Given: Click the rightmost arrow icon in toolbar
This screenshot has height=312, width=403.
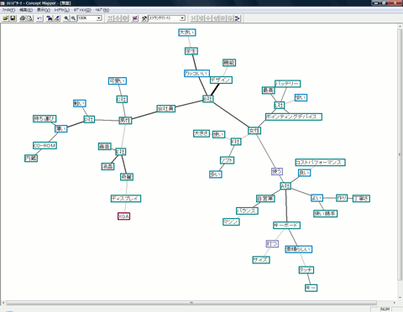Looking at the screenshot, I should coord(238,18).
